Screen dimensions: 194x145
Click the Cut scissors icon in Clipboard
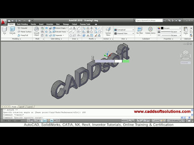191,28
